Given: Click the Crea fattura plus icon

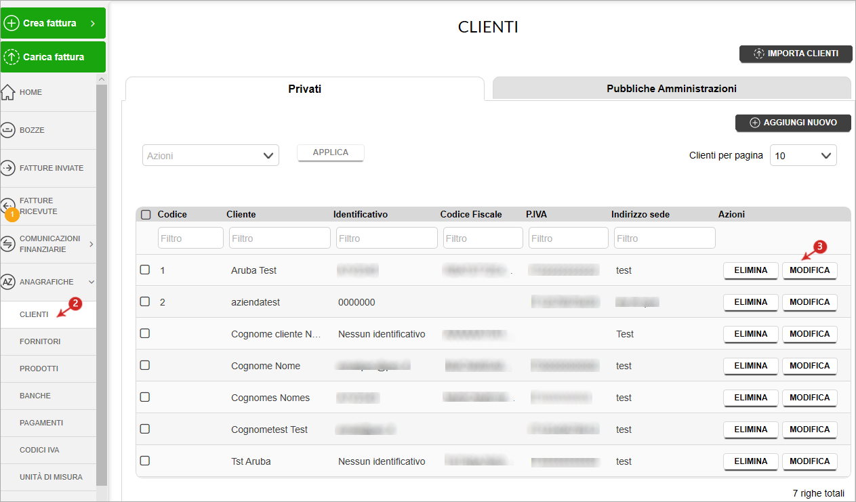Looking at the screenshot, I should (12, 23).
